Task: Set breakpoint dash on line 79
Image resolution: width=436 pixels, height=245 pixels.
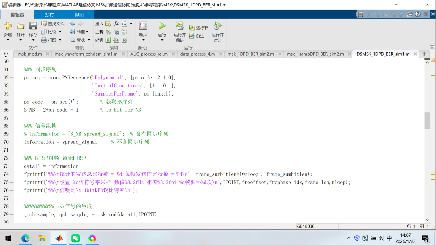Action: coord(11,214)
